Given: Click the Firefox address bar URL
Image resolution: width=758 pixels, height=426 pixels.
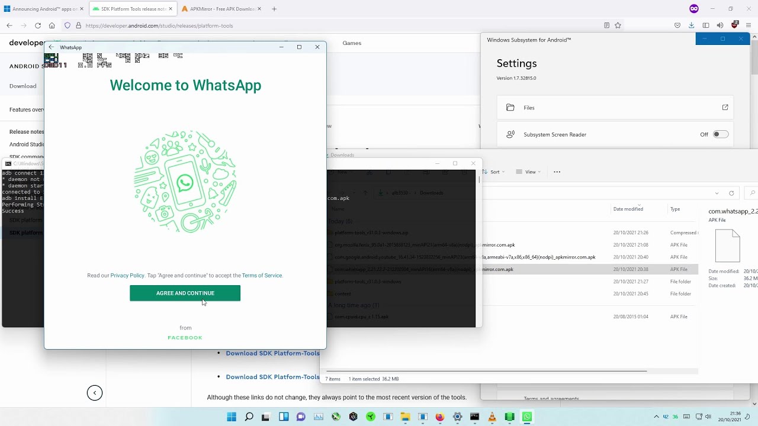Looking at the screenshot, I should 159,25.
